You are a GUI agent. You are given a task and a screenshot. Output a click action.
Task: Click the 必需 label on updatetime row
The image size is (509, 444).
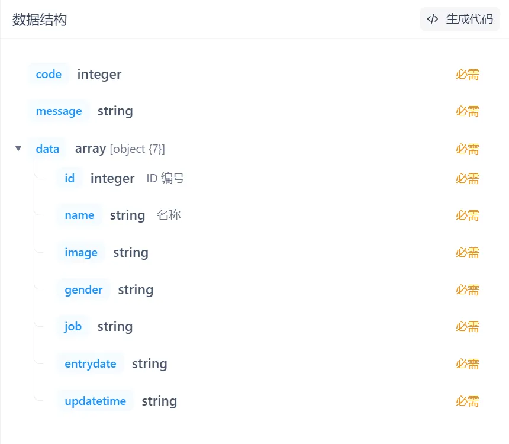click(x=467, y=401)
